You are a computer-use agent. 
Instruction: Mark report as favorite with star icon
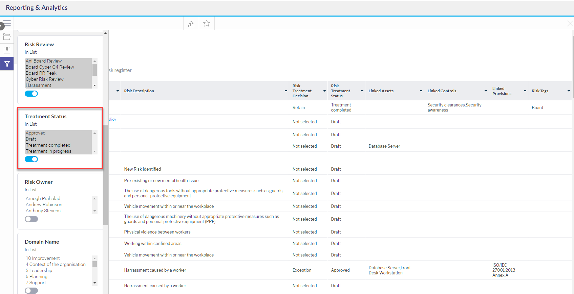click(207, 24)
